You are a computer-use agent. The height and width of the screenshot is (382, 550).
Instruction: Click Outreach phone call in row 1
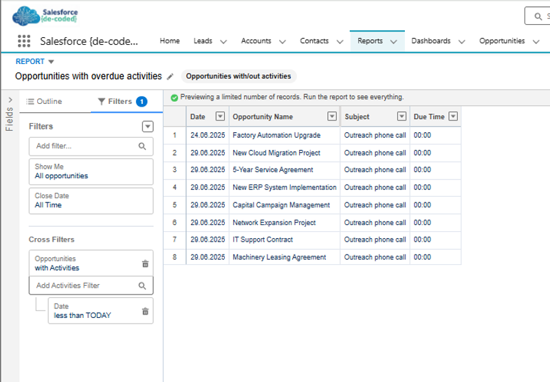(375, 135)
